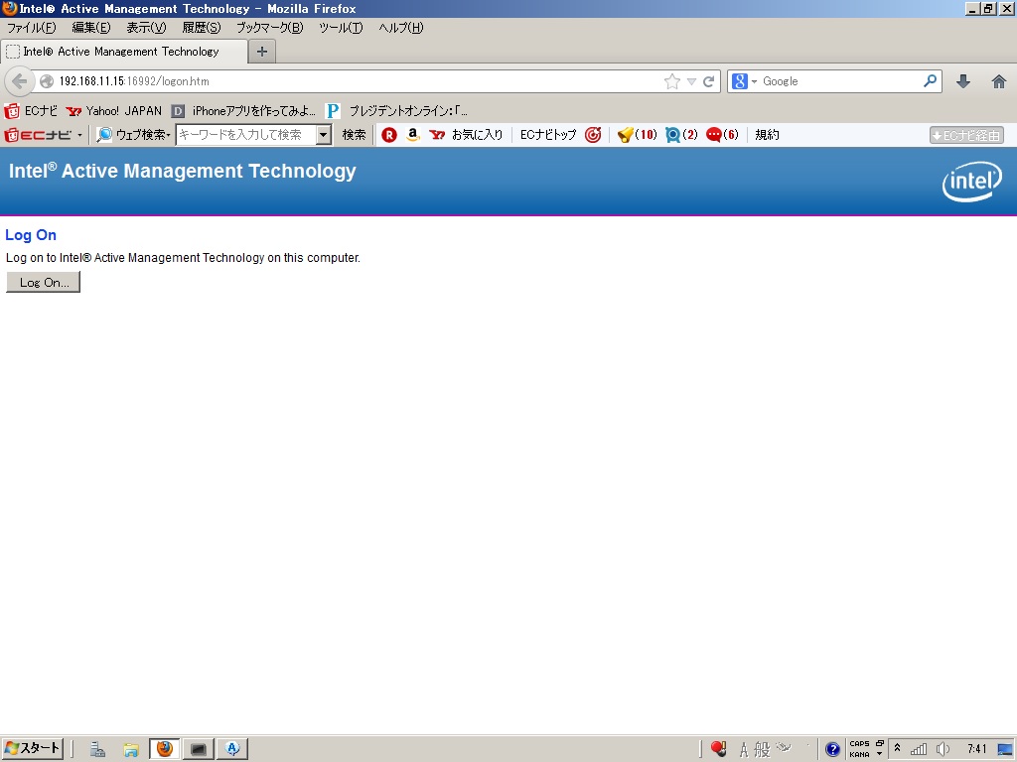Image resolution: width=1017 pixels, height=762 pixels.
Task: Open the スタート menu button
Action: coord(33,748)
